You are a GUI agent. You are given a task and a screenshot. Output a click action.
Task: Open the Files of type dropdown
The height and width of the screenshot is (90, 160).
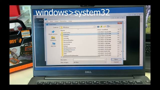tap(105, 62)
